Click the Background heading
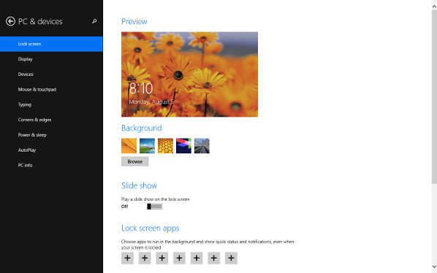 [142, 128]
